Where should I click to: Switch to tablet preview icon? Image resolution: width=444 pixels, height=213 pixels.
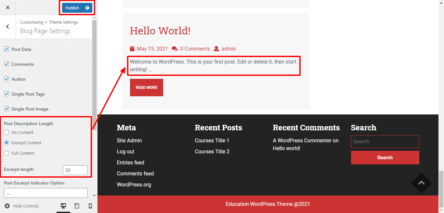pyautogui.click(x=77, y=206)
